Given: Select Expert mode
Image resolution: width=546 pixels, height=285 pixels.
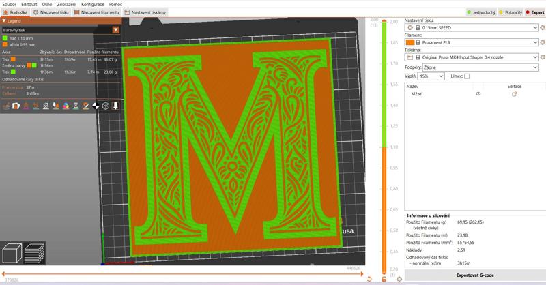Looking at the screenshot, I should 535,12.
